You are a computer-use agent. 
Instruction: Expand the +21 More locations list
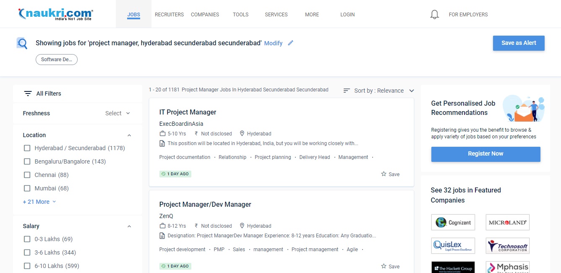[39, 202]
